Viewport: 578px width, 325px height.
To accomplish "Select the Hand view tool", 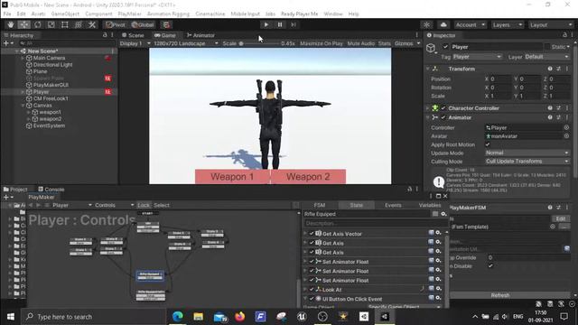I will (10, 24).
